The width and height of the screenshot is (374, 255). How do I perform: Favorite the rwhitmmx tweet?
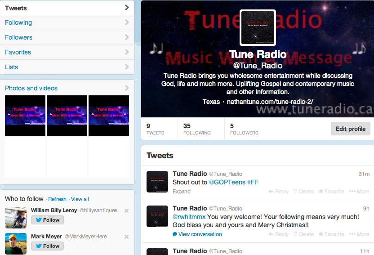click(331, 234)
